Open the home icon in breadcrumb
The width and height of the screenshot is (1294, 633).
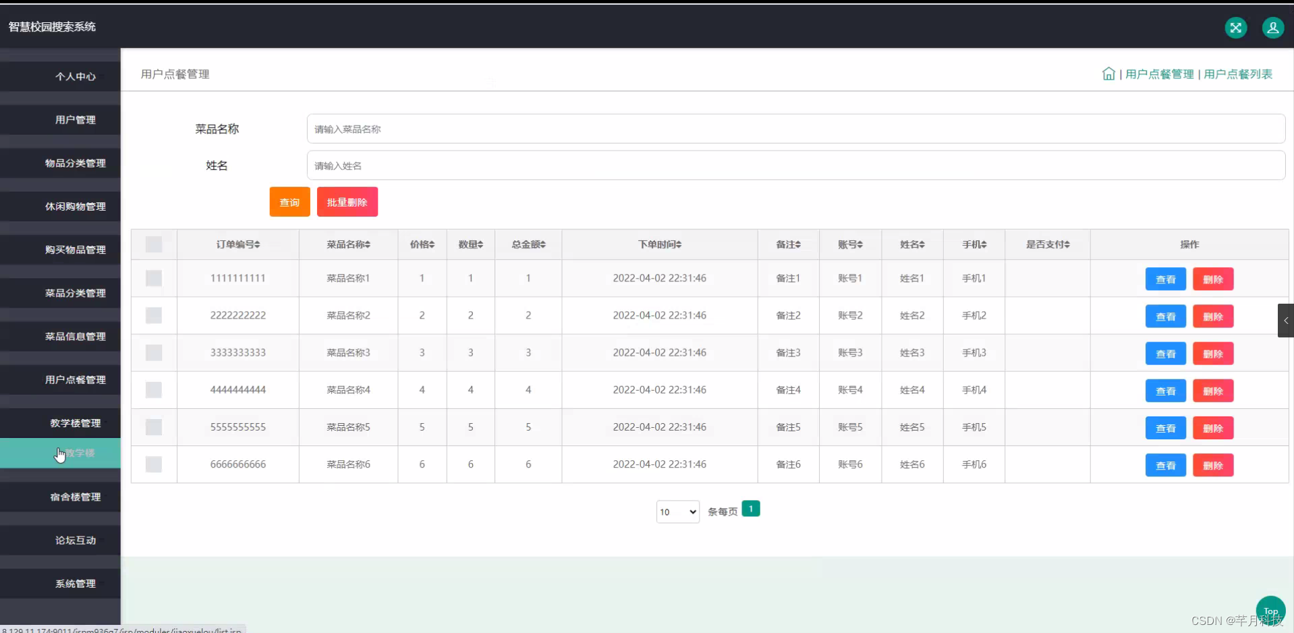(x=1108, y=74)
